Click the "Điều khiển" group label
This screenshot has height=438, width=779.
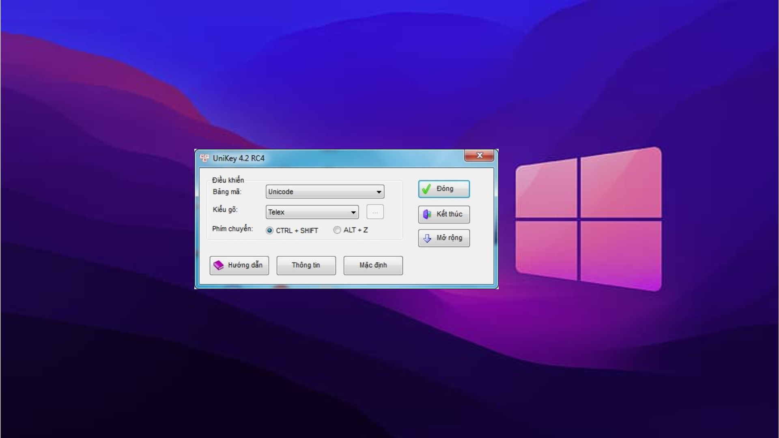[x=228, y=180]
